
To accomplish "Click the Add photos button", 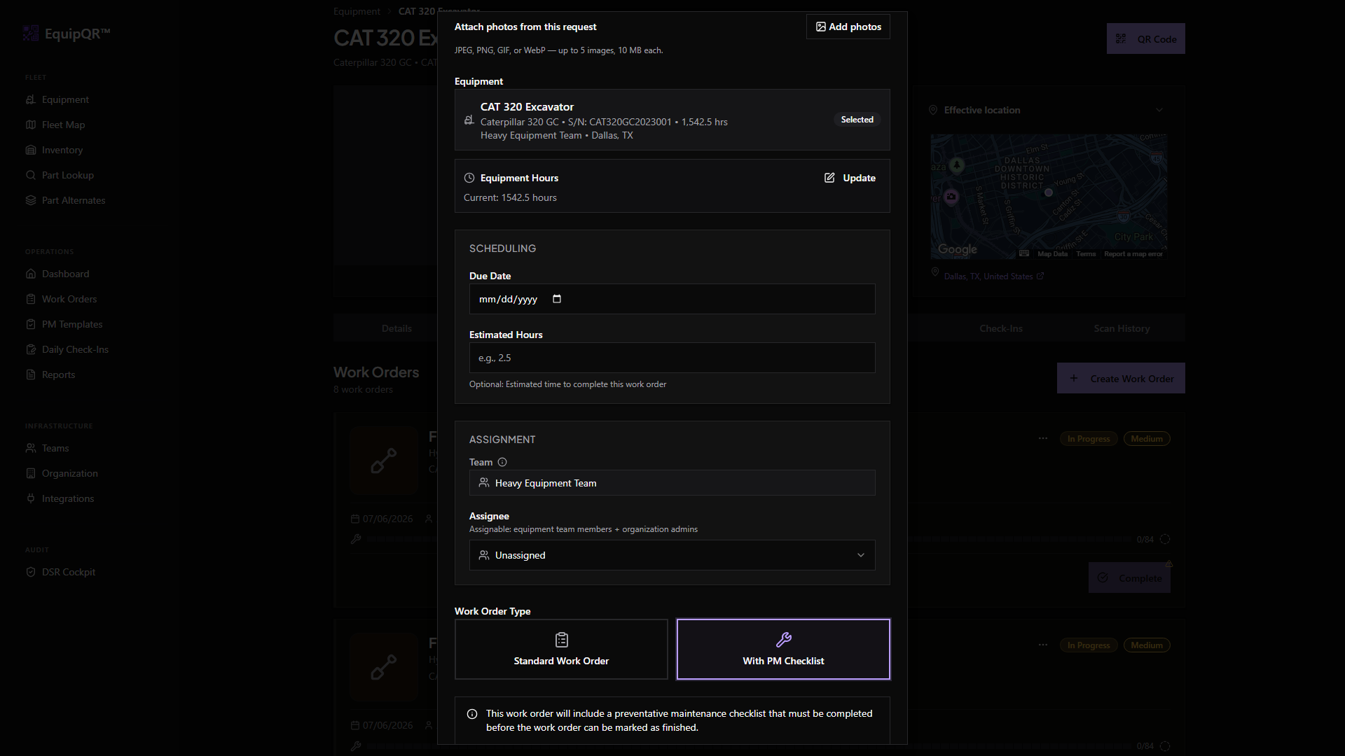I will [848, 27].
